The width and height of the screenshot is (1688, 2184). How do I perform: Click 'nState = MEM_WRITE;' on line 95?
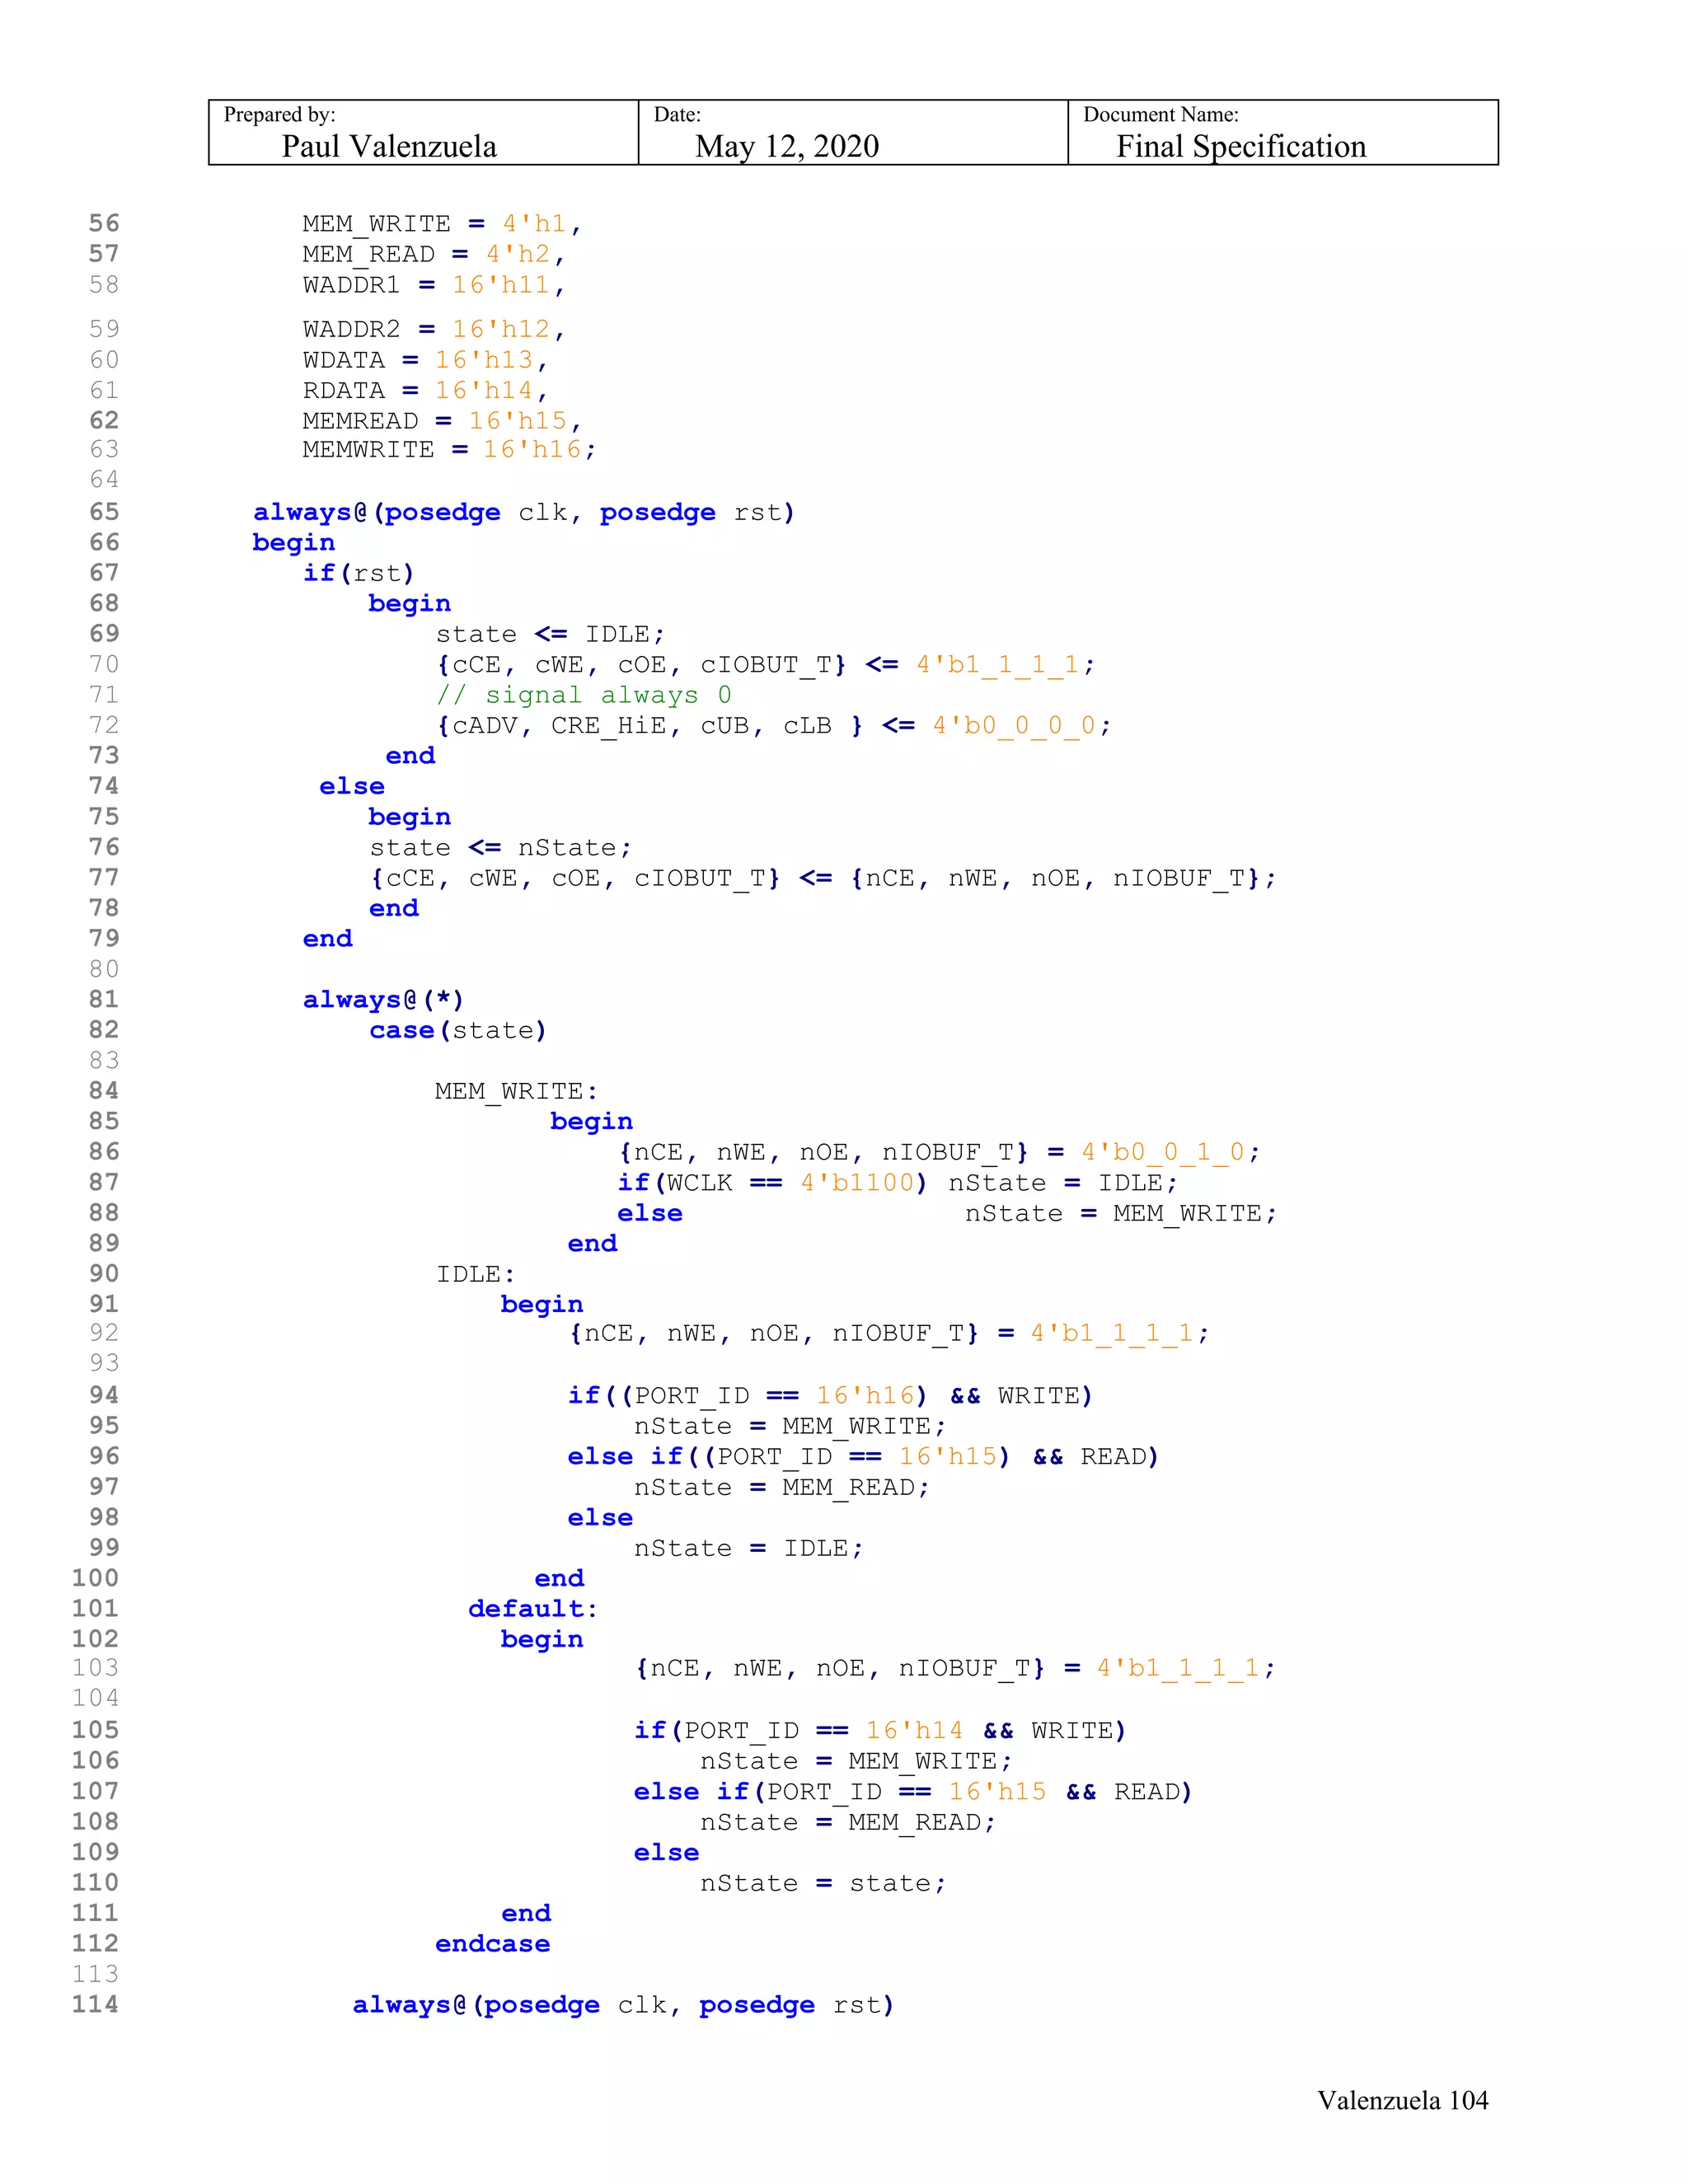pos(790,1426)
